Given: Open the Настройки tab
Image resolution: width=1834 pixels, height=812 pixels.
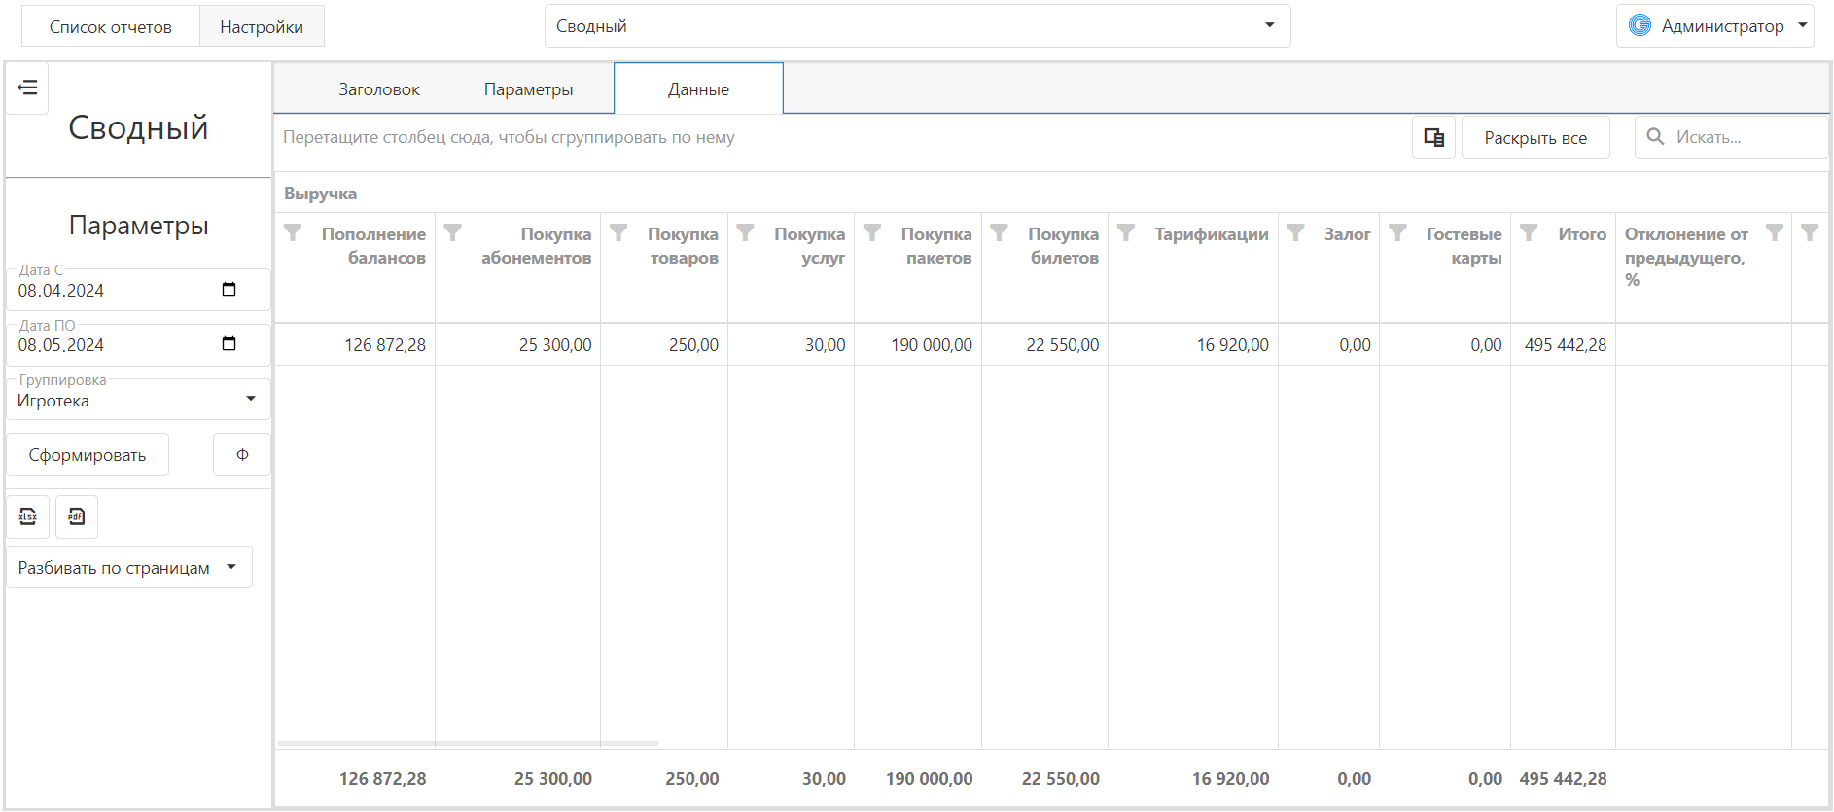Looking at the screenshot, I should [x=262, y=26].
